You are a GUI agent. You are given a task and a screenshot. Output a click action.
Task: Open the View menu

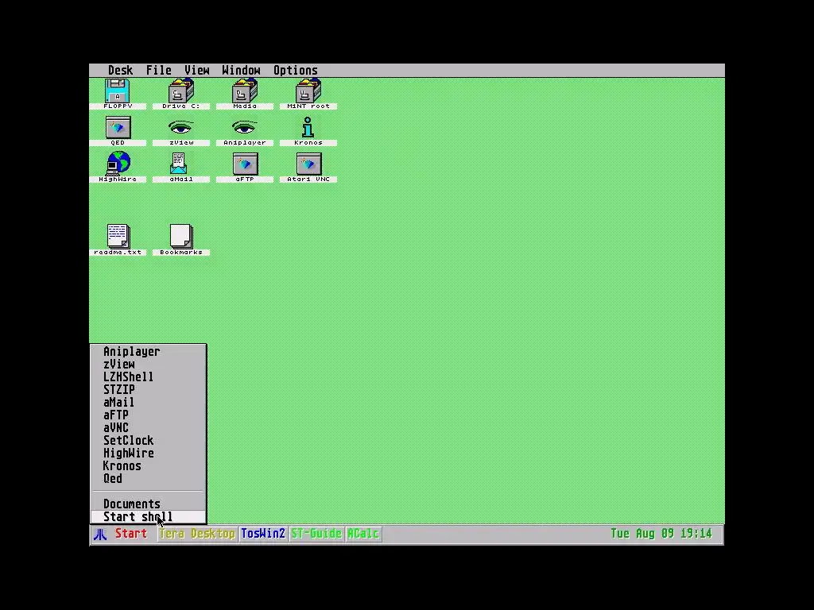pos(197,70)
